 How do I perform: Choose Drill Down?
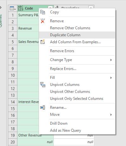pyautogui.click(x=77, y=123)
